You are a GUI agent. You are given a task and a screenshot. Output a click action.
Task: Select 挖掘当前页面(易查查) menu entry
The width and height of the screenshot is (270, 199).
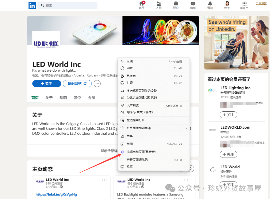(153, 152)
